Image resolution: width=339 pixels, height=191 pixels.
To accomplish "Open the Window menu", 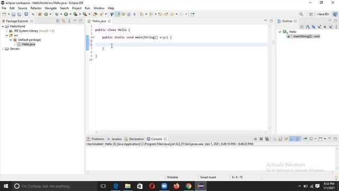I will point(99,8).
